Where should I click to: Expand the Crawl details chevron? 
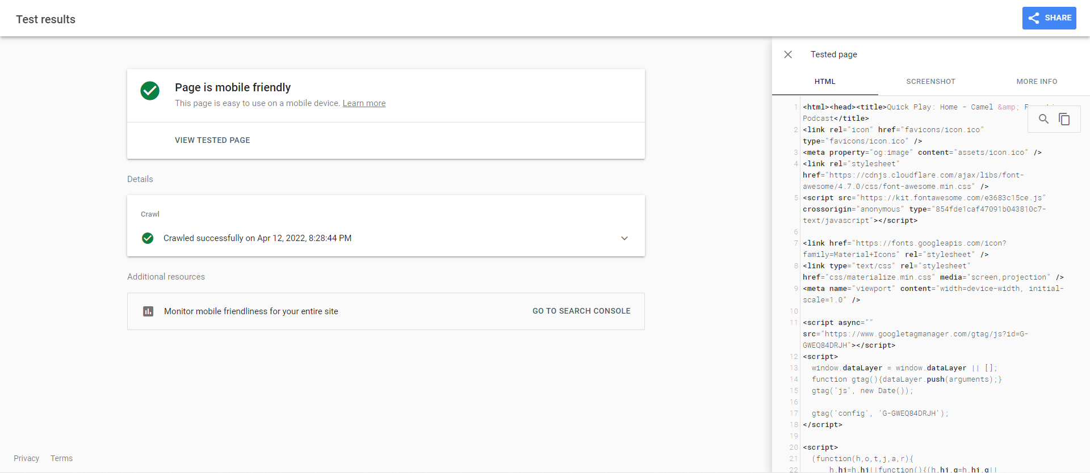click(624, 238)
